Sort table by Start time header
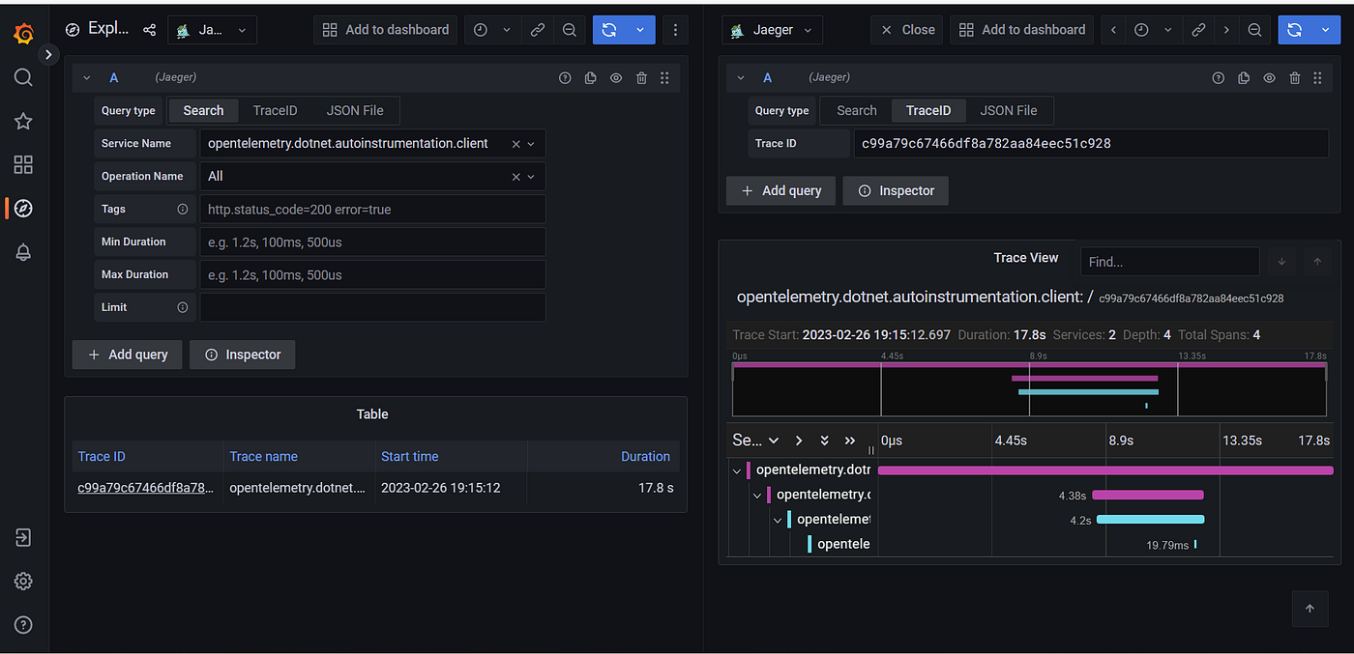Image resolution: width=1354 pixels, height=654 pixels. click(x=409, y=457)
